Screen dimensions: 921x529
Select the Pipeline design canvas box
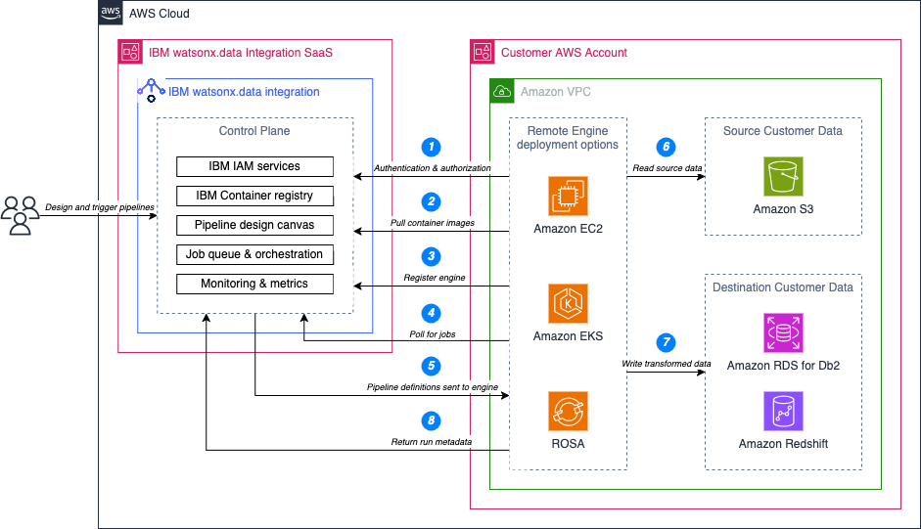click(254, 225)
